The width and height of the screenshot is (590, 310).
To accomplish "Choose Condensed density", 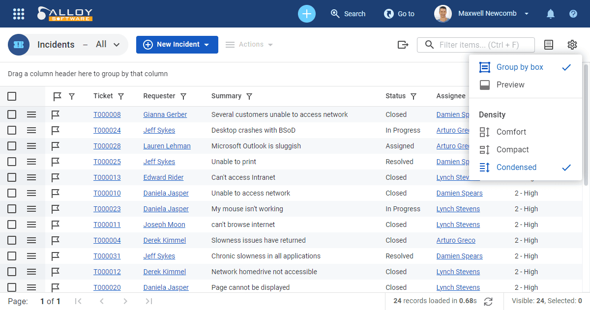I will point(526,168).
